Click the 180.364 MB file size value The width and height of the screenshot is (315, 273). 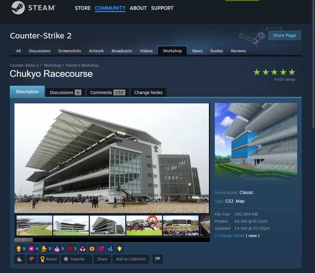pos(246,214)
